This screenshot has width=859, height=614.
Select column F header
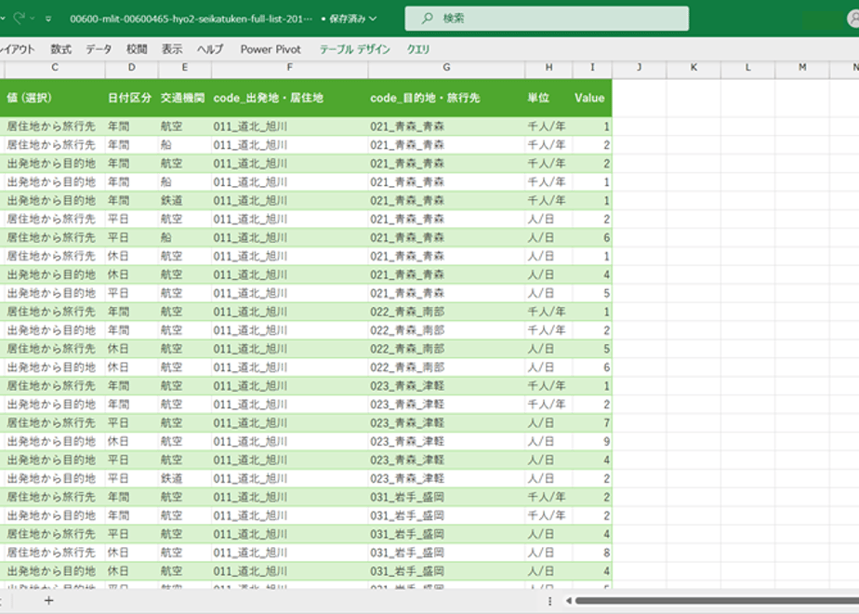[290, 67]
